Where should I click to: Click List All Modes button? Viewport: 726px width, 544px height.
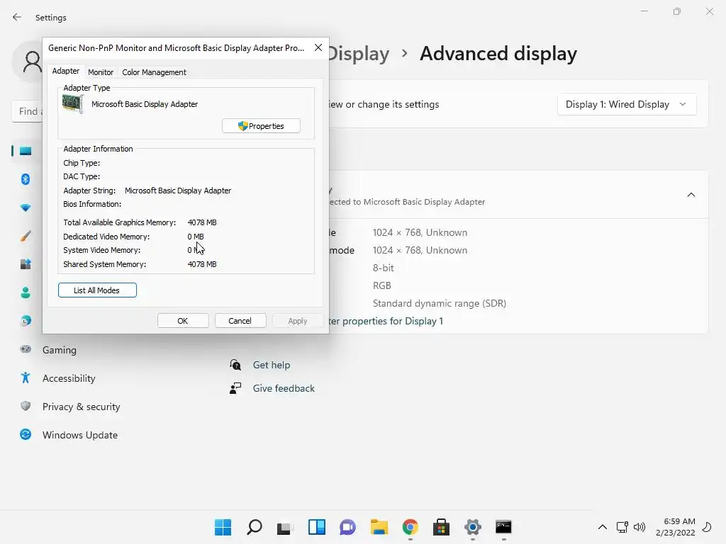pos(97,290)
